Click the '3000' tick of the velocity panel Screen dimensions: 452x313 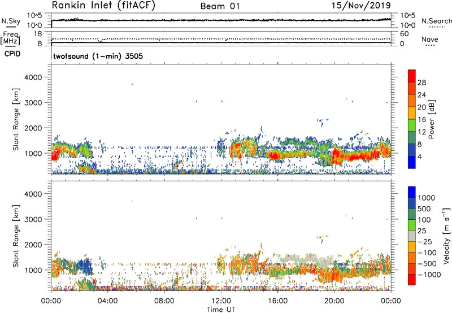[33, 219]
